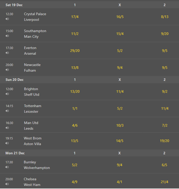This screenshot has height=189, width=179.
Task: Select Man Utd home win odds 4/6
Action: click(75, 125)
